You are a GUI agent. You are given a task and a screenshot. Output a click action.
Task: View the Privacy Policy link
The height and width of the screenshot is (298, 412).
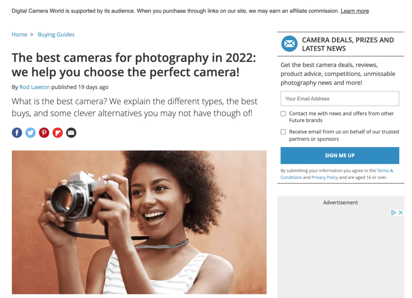325,177
